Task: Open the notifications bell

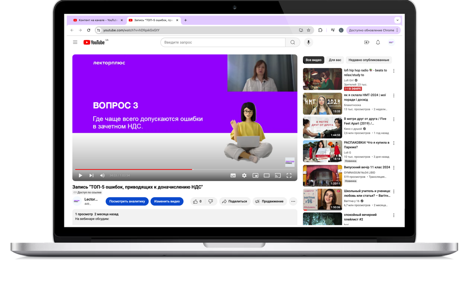Action: tap(378, 42)
